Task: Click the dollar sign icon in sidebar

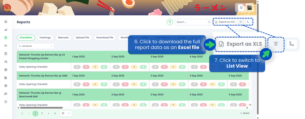Action: click(x=6, y=70)
